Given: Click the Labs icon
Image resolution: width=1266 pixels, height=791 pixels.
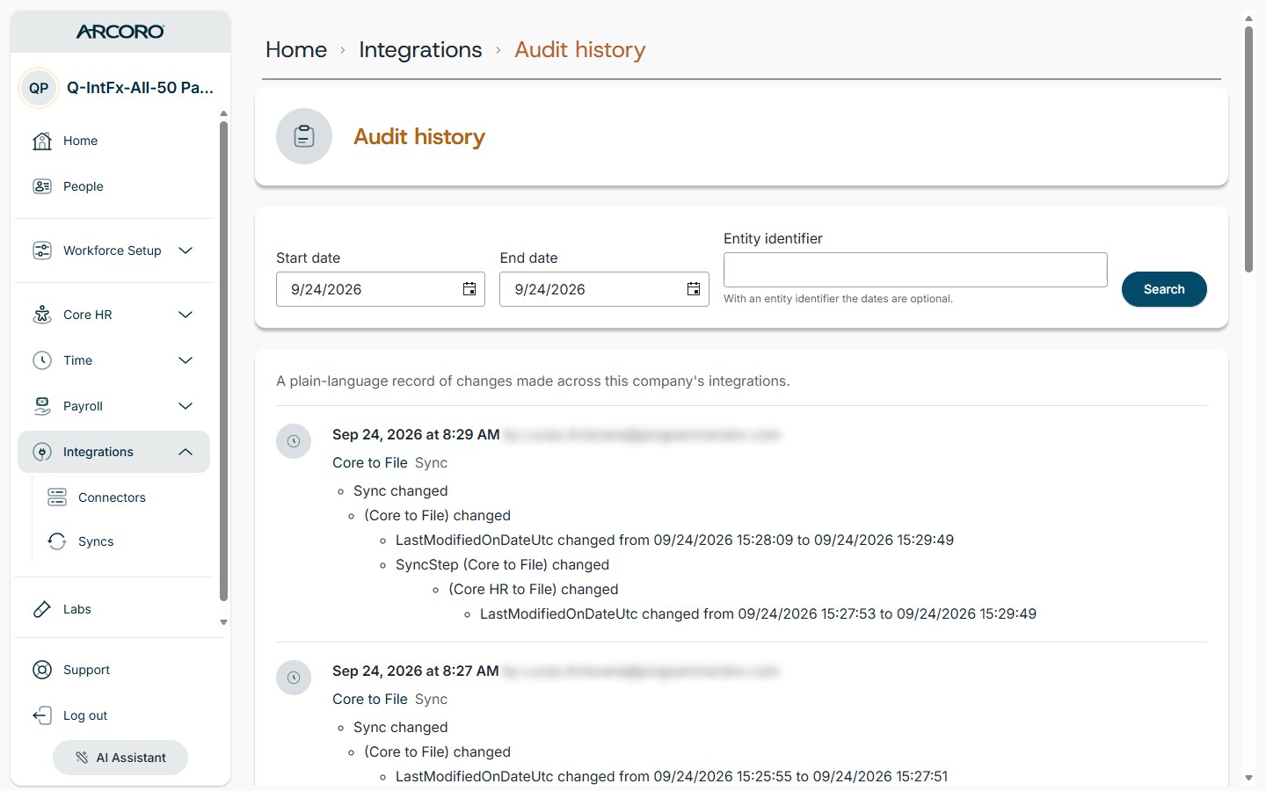Looking at the screenshot, I should pyautogui.click(x=42, y=609).
